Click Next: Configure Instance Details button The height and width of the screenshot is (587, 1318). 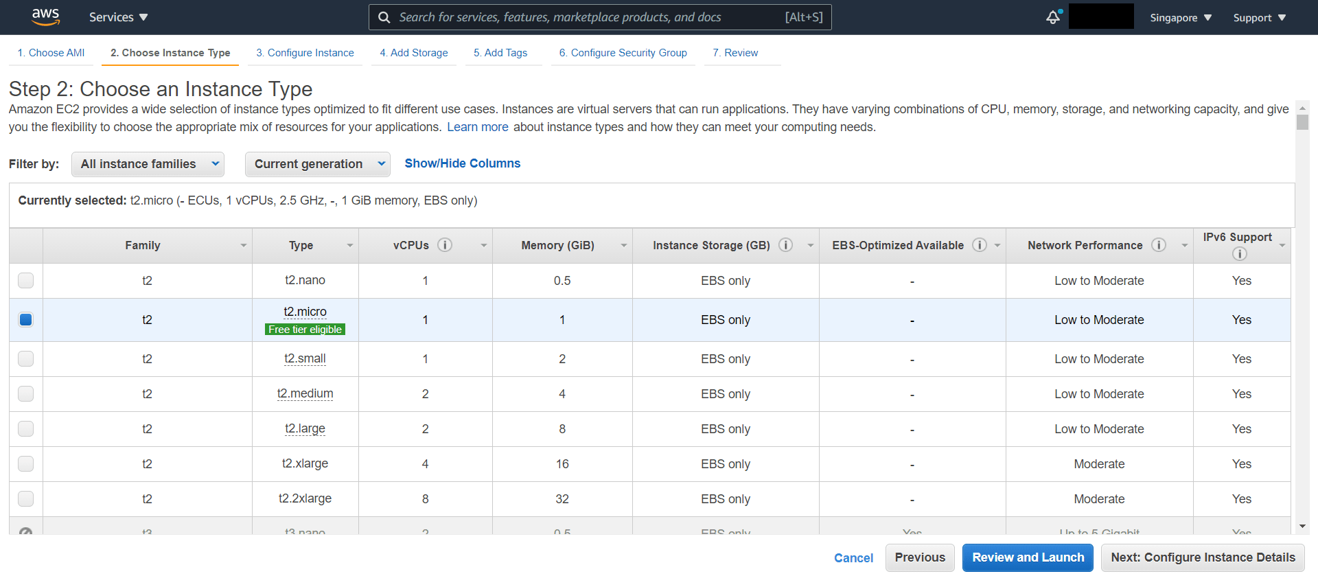coord(1203,557)
